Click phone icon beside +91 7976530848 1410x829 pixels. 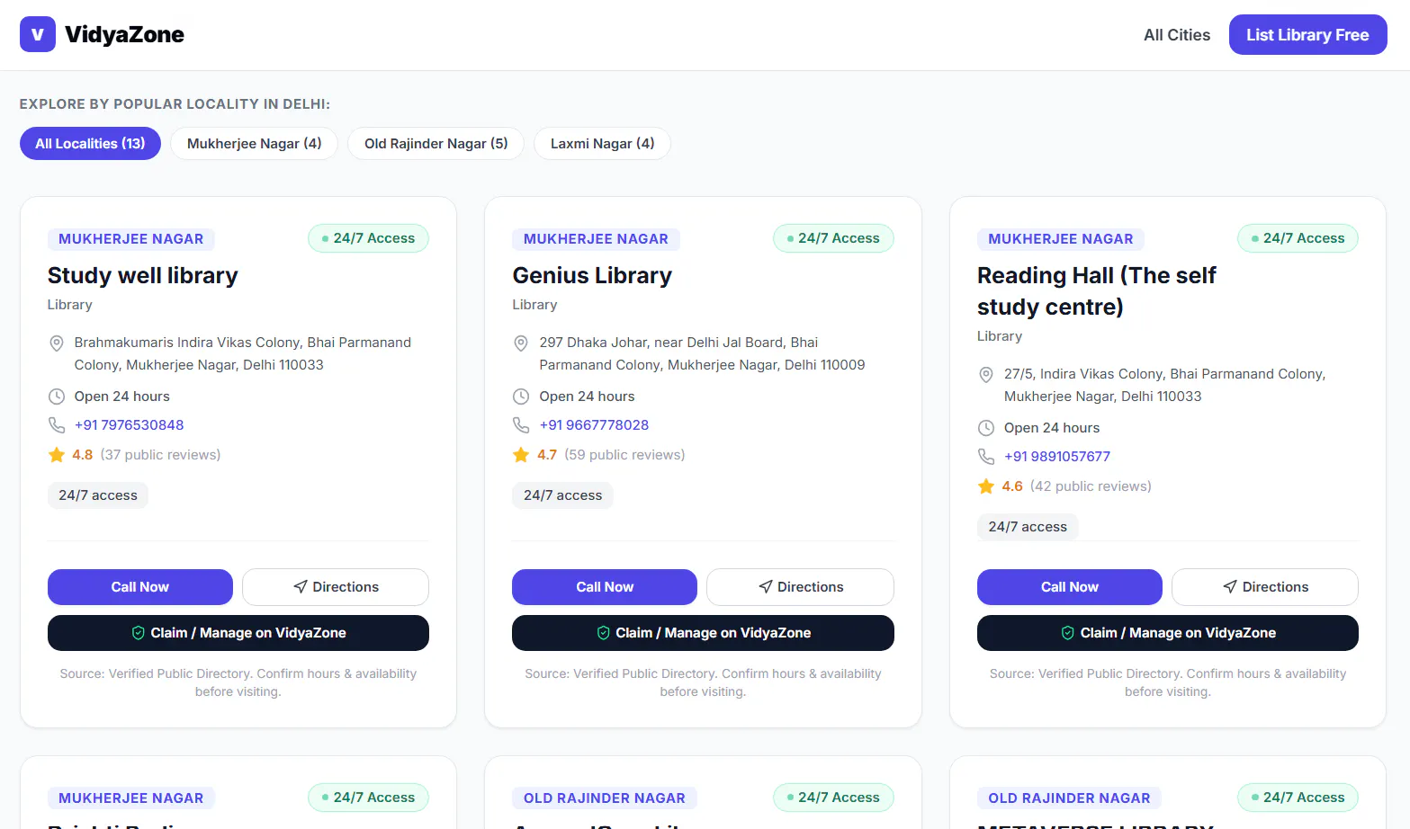tap(56, 425)
